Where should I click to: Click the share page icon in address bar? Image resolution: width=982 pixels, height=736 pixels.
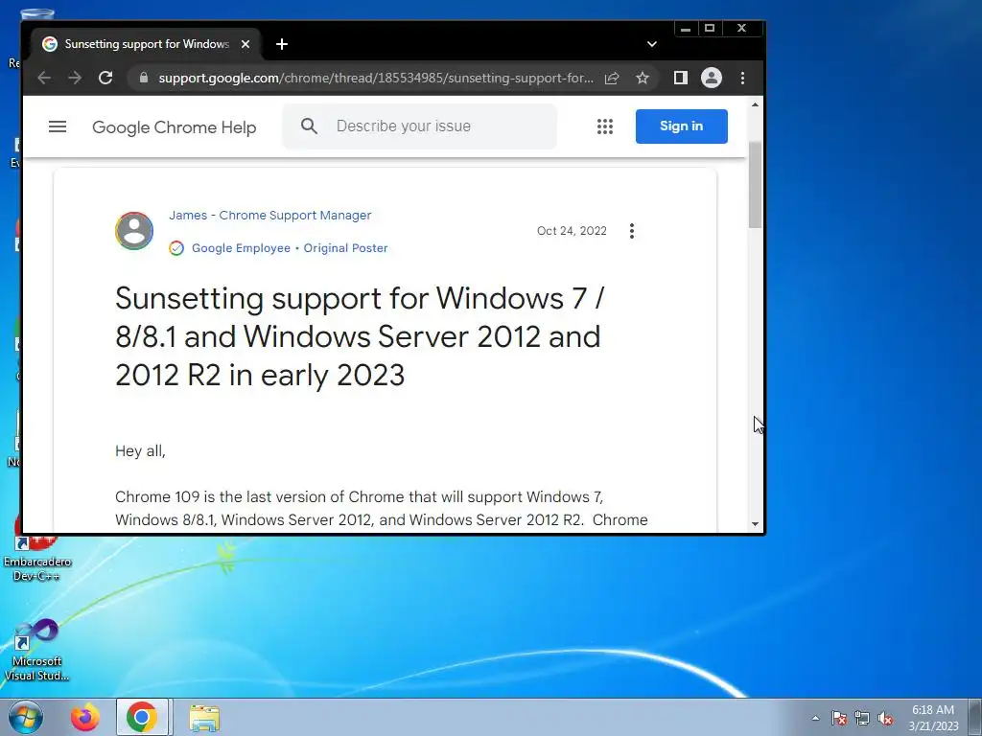click(612, 79)
